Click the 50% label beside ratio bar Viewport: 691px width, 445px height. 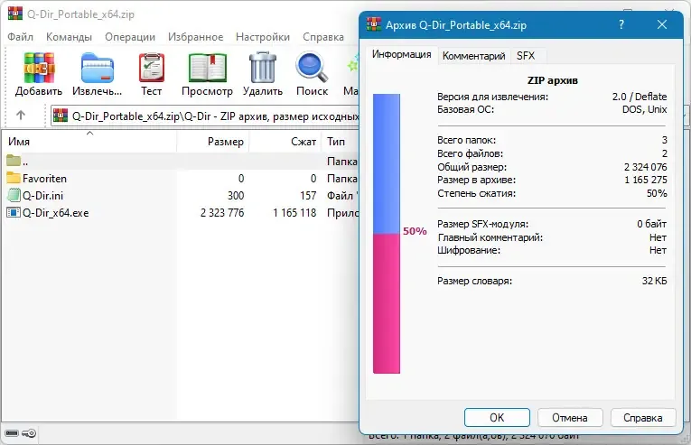pyautogui.click(x=415, y=231)
